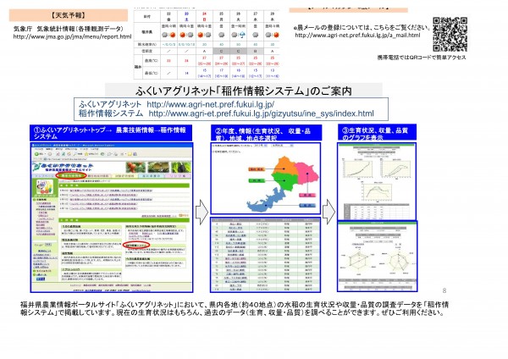This screenshot has height=359, width=508.
Task: Click the 携帯電話ではQRコードで簡単アクセス caption
Action: coord(422,58)
